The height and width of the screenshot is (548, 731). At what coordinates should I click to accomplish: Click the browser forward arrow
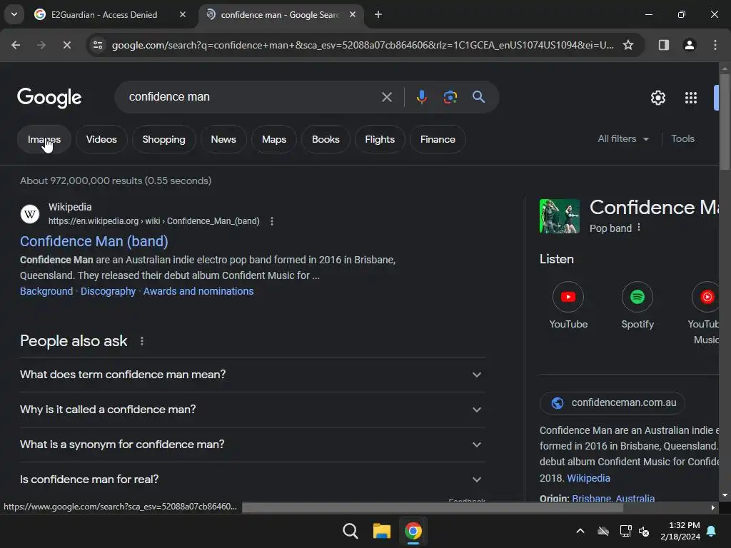point(41,45)
